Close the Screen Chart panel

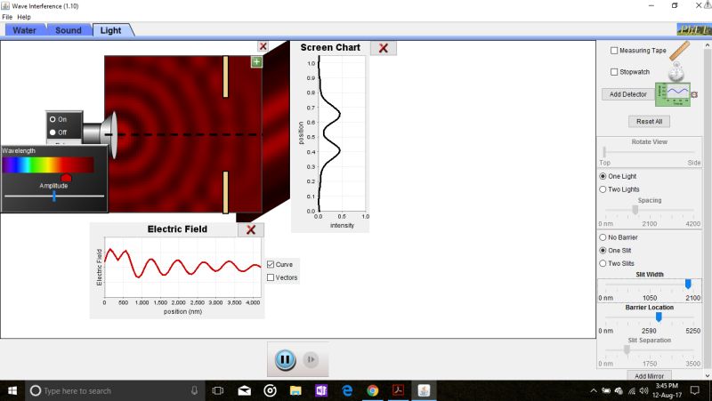(384, 48)
